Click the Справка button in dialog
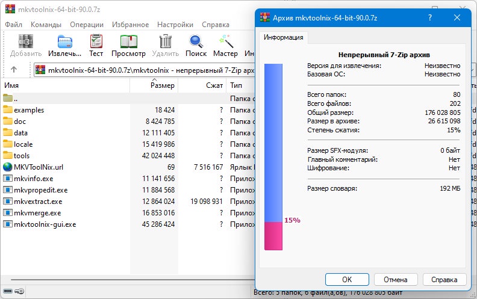This screenshot has width=477, height=299. 444,280
